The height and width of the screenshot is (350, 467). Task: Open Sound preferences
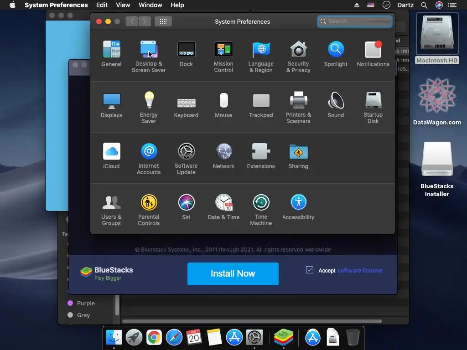(x=336, y=105)
